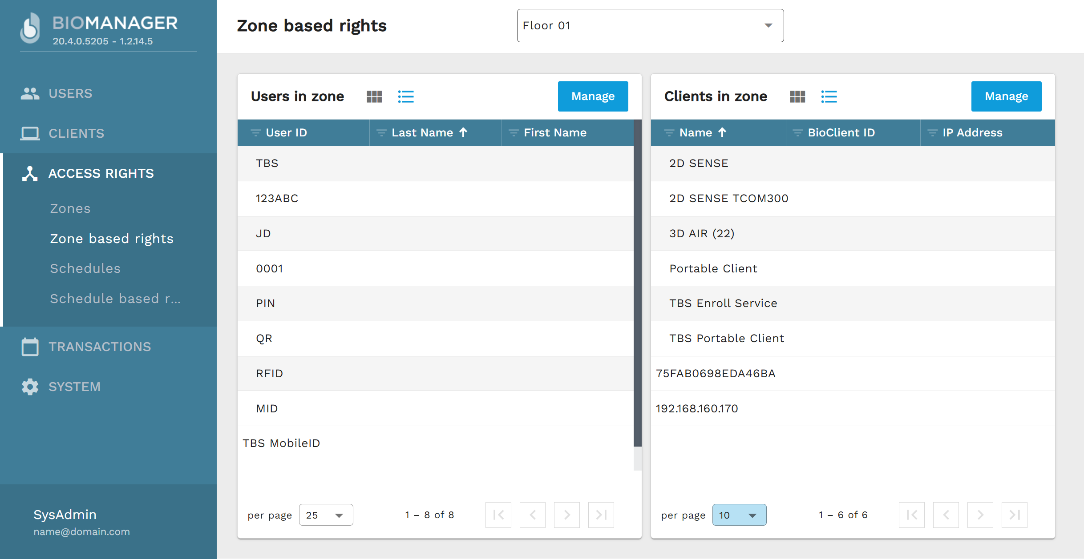Switch Users in zone to grid view
This screenshot has height=559, width=1084.
pyautogui.click(x=374, y=96)
